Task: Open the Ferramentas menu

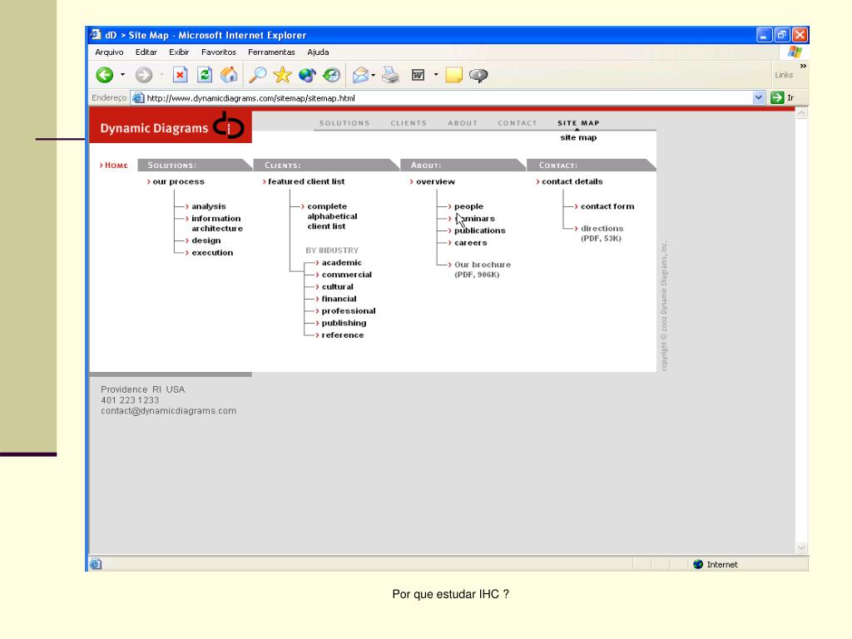Action: (x=271, y=52)
